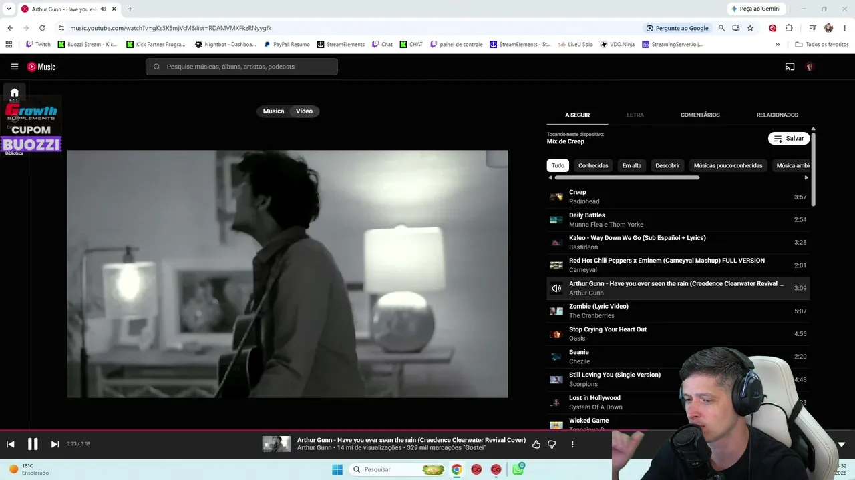
Task: Switch player to Música mode
Action: click(x=273, y=111)
